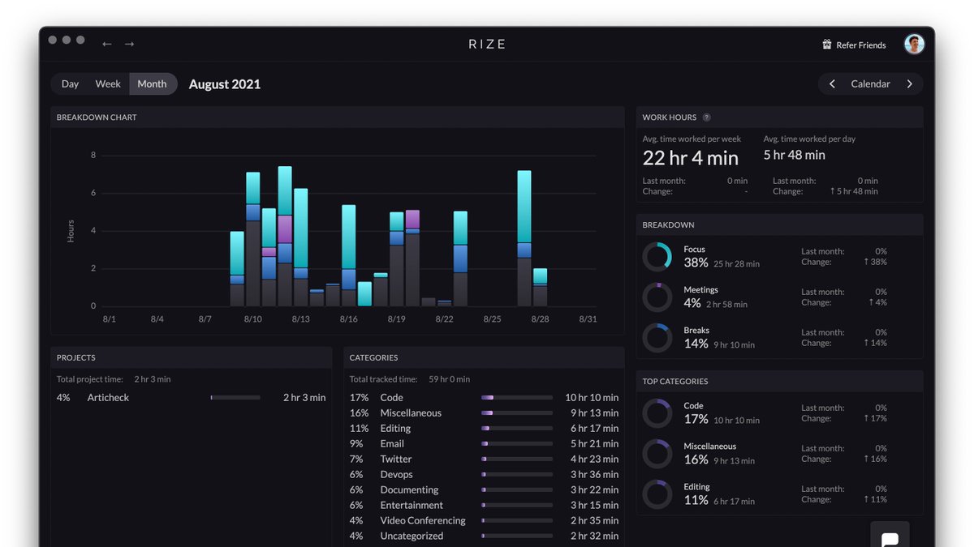This screenshot has height=547, width=974.
Task: Open the Refer Friends gift icon
Action: [x=827, y=45]
